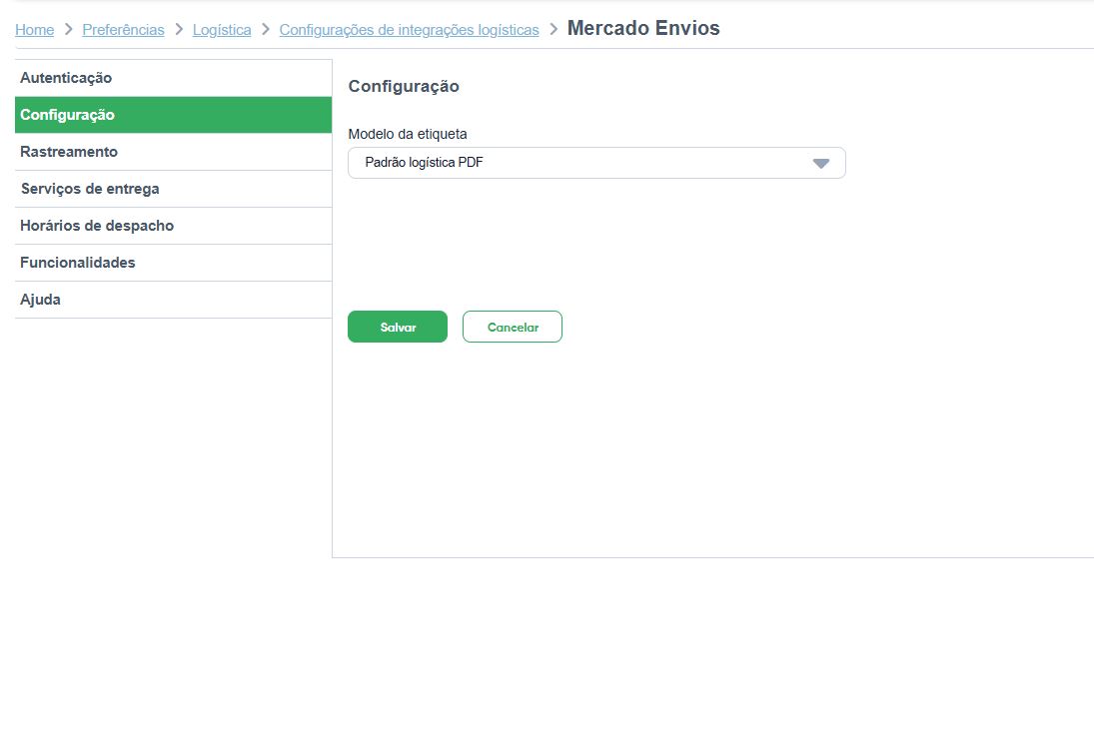1094x756 pixels.
Task: Navigate to Home via the breadcrumb
Action: coord(34,30)
